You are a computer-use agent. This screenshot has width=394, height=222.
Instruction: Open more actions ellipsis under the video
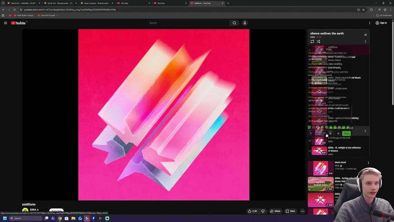(303, 211)
